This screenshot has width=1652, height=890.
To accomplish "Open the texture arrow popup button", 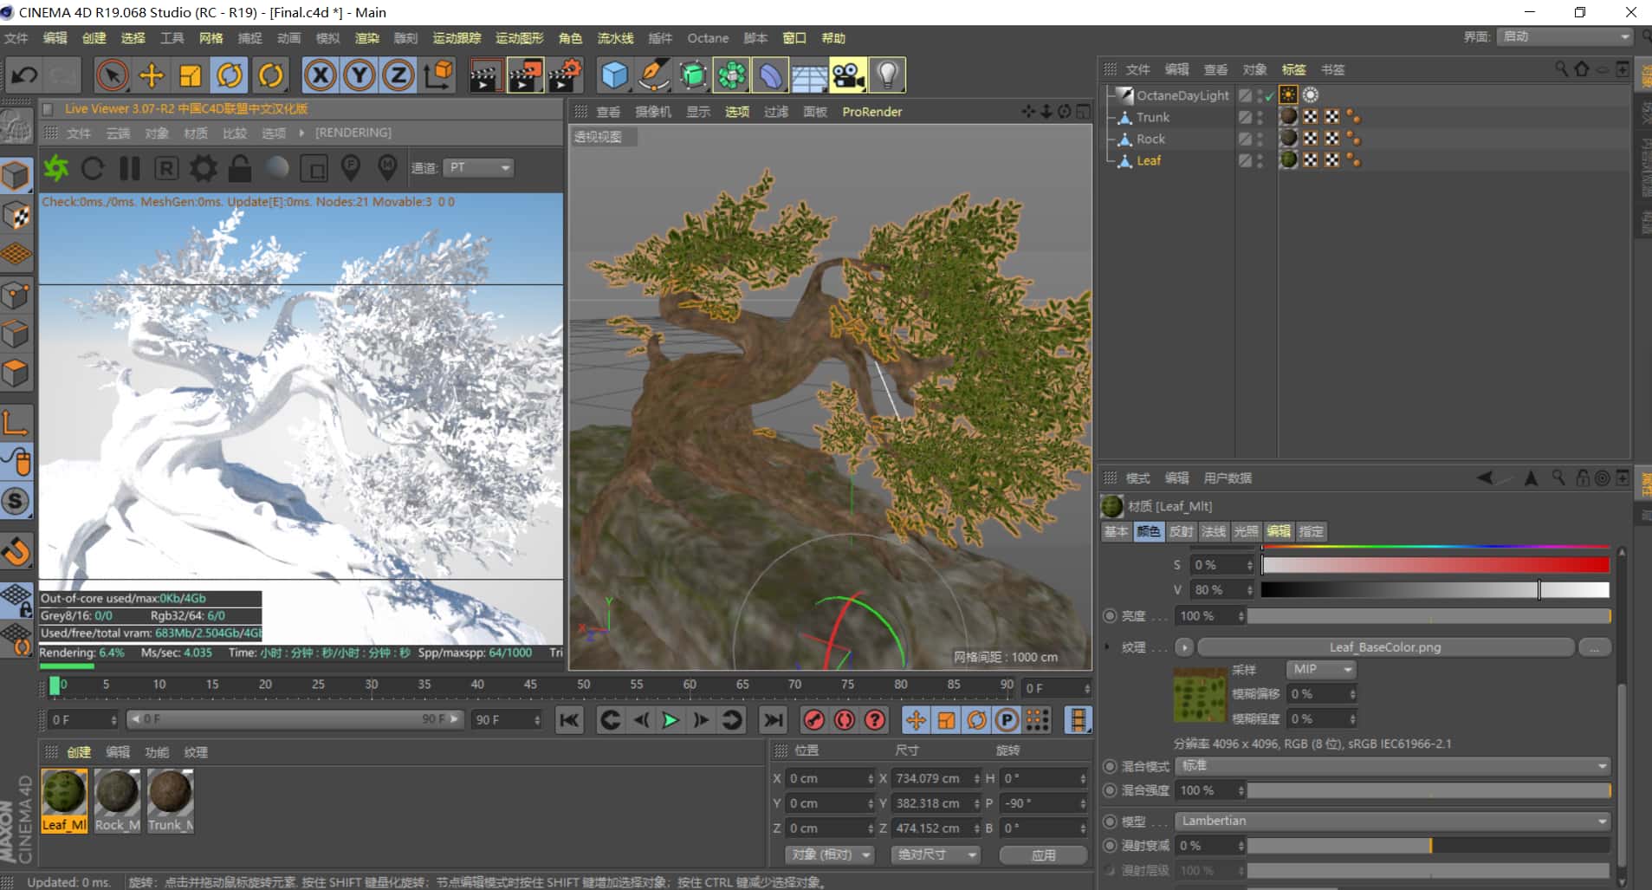I will click(x=1184, y=647).
